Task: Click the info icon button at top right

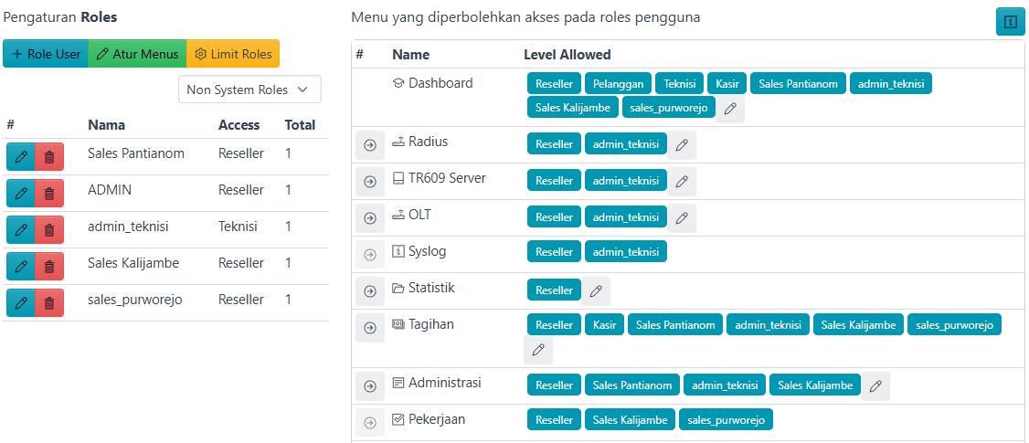Action: (1010, 22)
